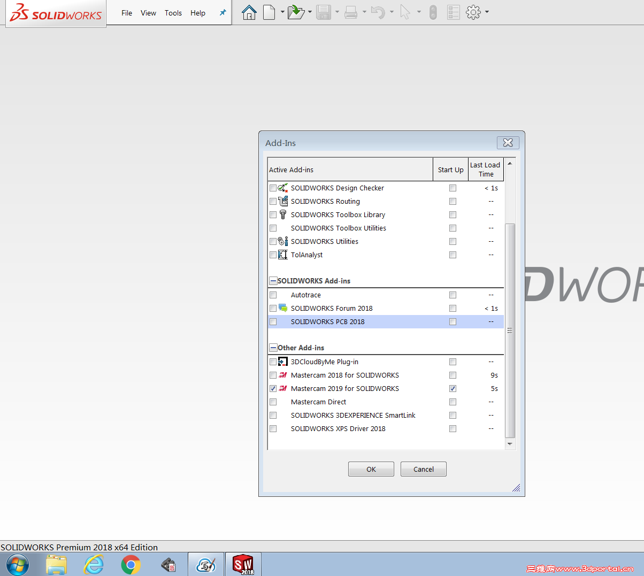Enable Autotrace active checkbox
Screen dimensions: 644x576
(273, 295)
